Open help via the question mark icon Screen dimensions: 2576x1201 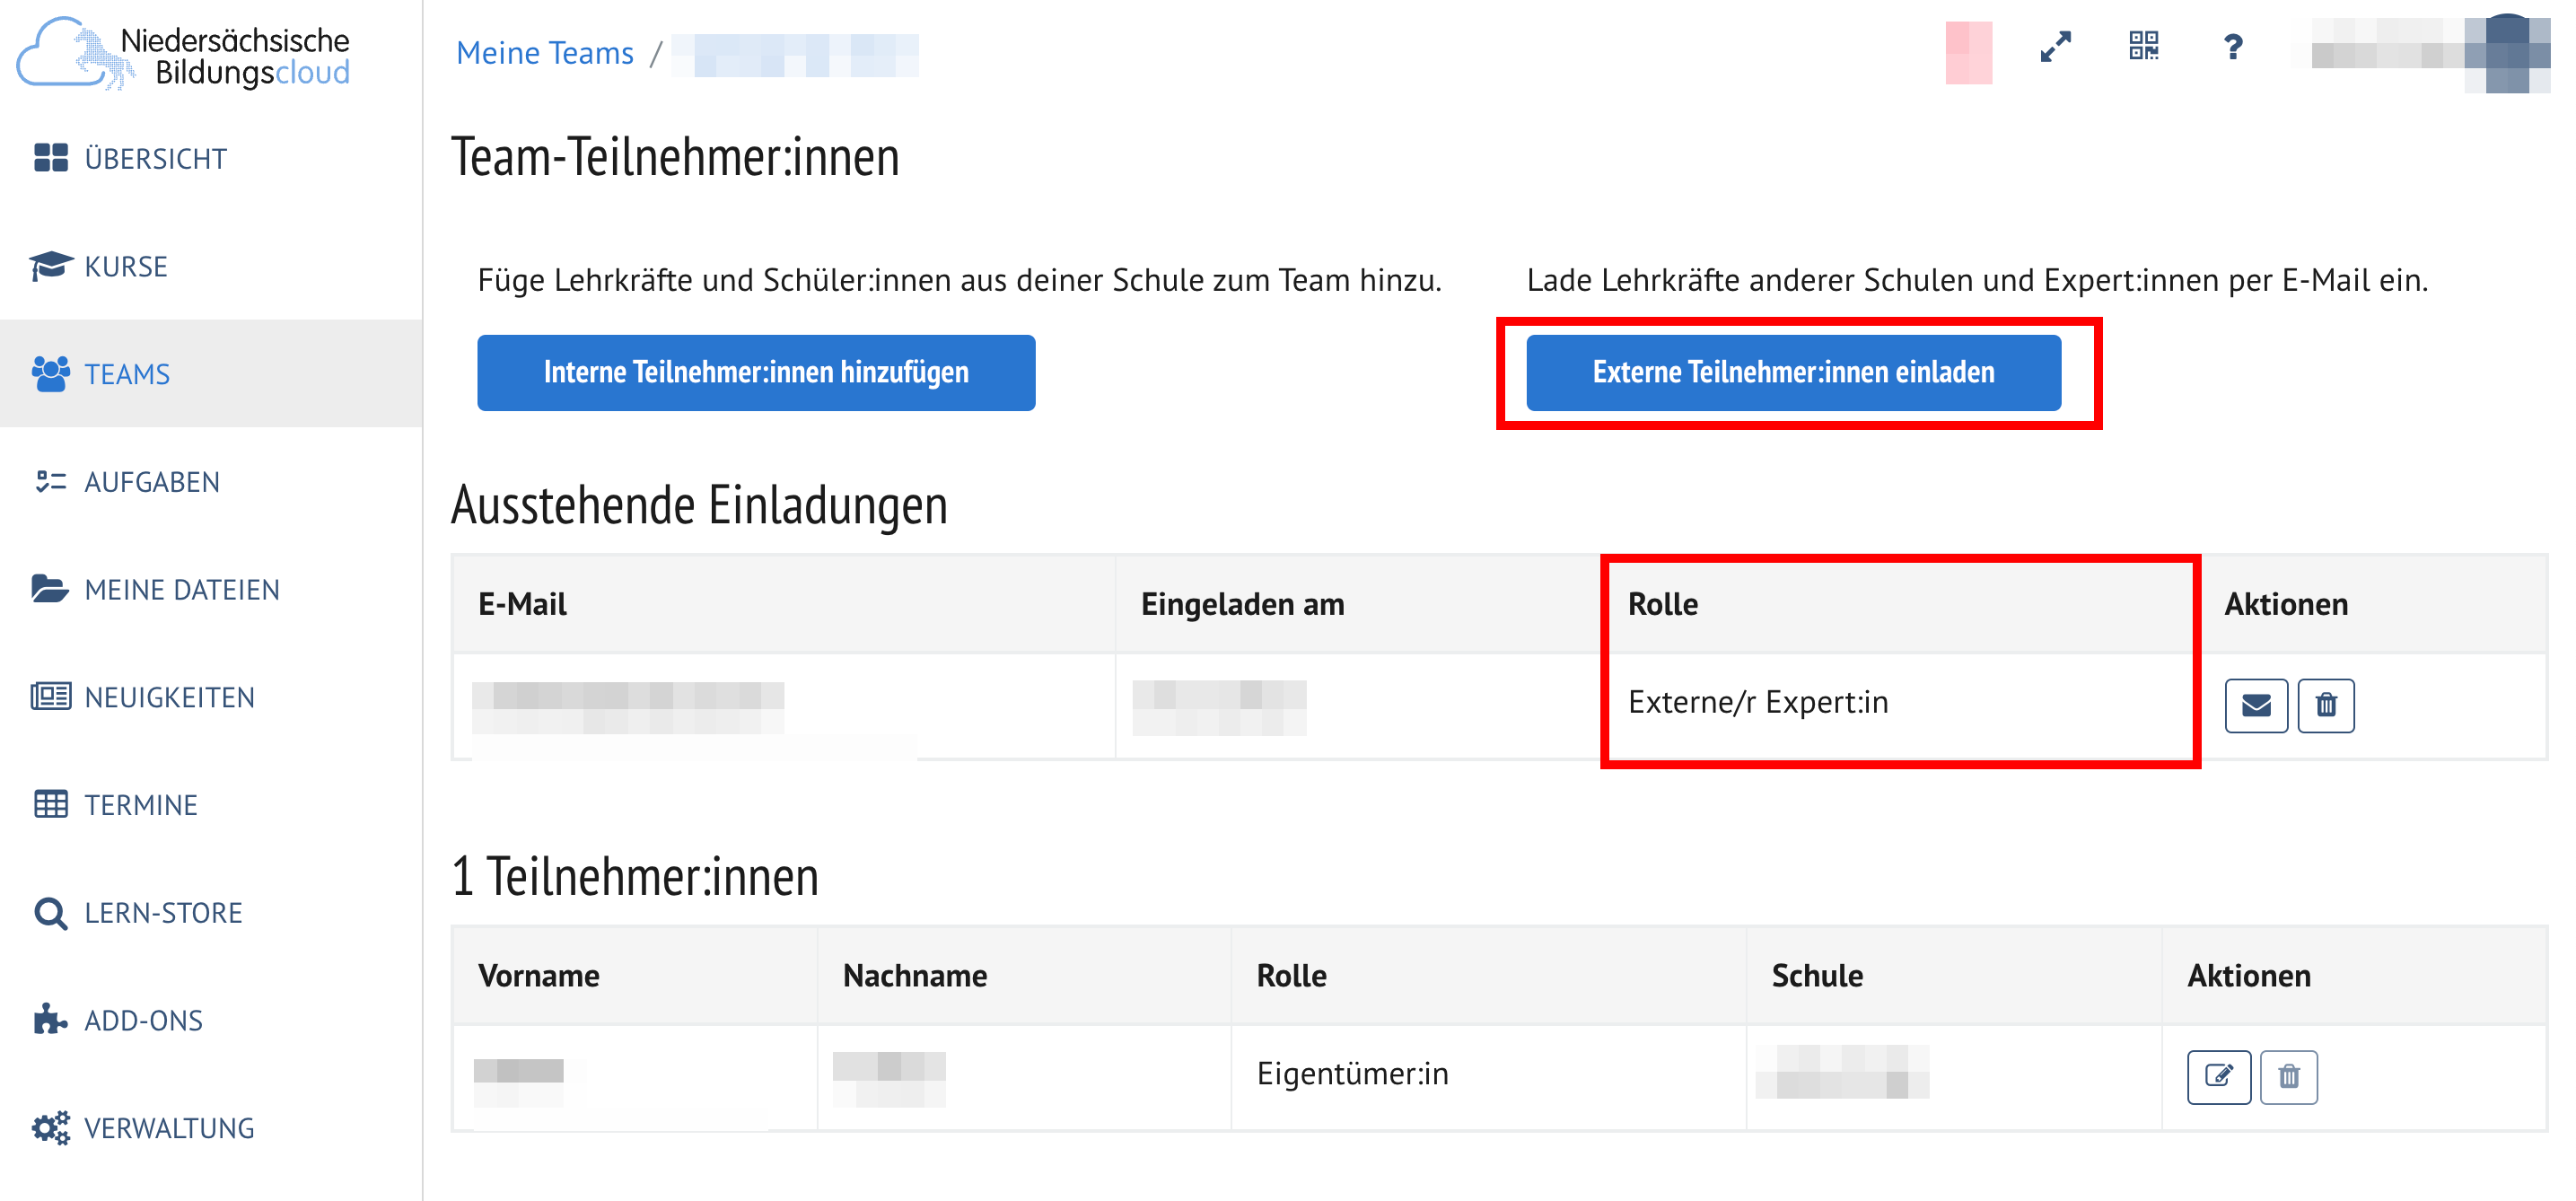(x=2232, y=47)
